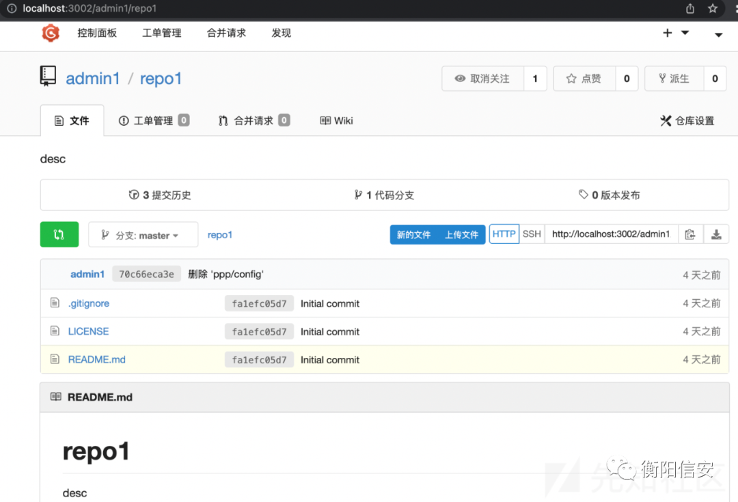
Task: Click the history icon beside 提交历史
Action: pos(134,194)
